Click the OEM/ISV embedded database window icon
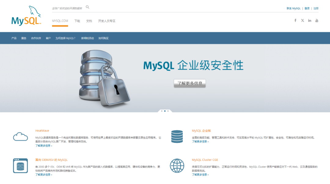330x184 pixels. tap(20, 165)
